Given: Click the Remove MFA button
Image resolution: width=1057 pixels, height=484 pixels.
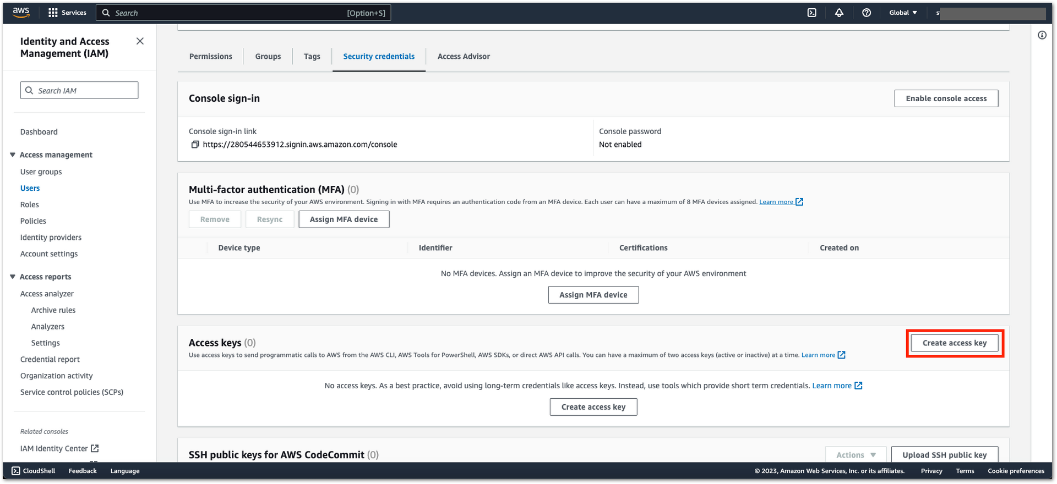Looking at the screenshot, I should pyautogui.click(x=215, y=219).
